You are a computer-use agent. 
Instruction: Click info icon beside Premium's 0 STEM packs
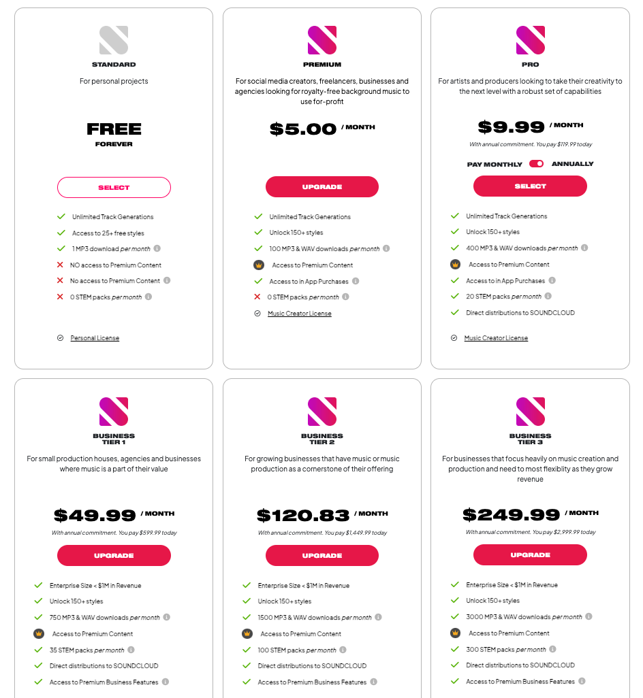[x=345, y=297]
